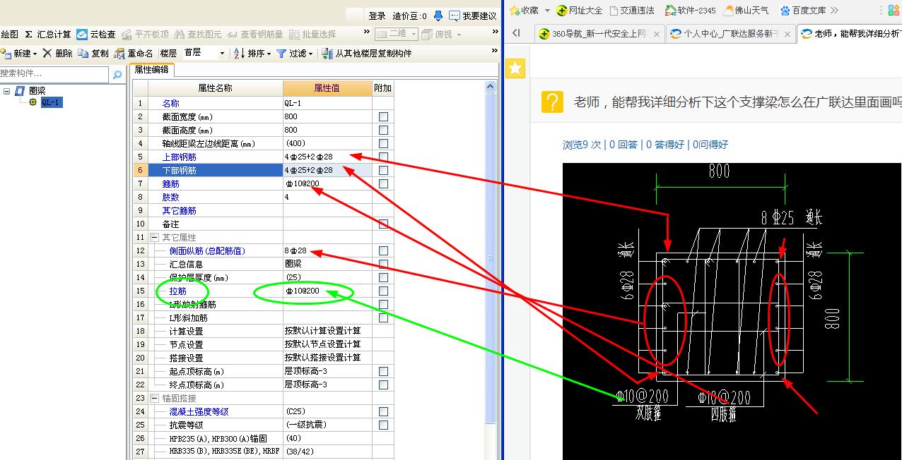The image size is (902, 460).
Task: Switch to 属性编辑 tab
Action: pos(152,69)
